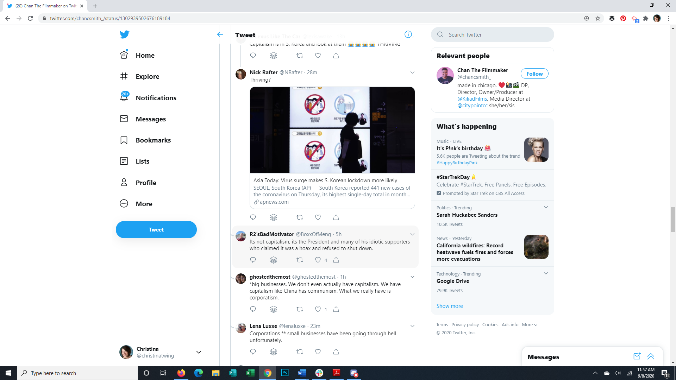Click share icon on Lena Luxxe's tweet
The image size is (676, 380).
(x=336, y=352)
